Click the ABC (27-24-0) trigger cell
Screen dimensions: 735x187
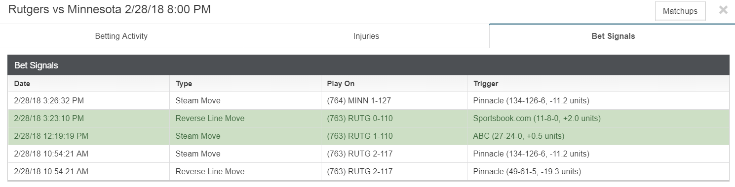598,136
